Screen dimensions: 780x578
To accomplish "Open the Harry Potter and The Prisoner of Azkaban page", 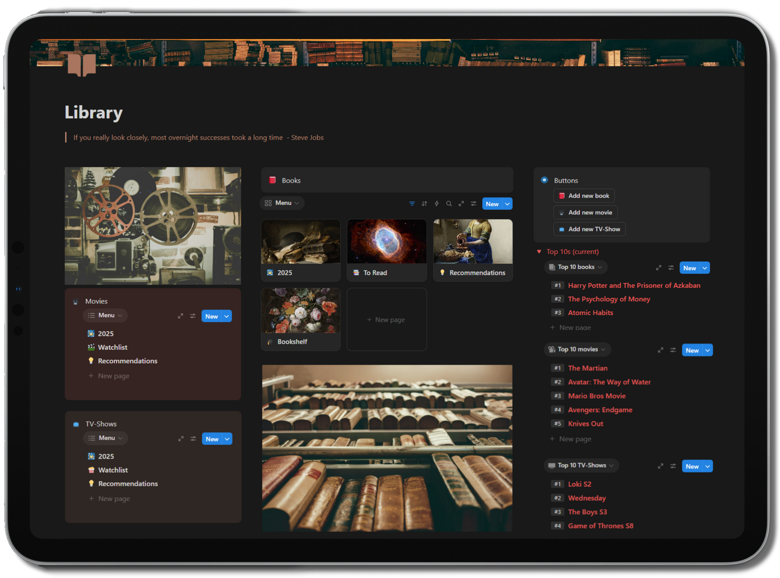I will (634, 285).
